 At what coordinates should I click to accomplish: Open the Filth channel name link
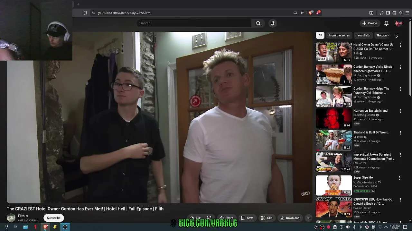[x=21, y=216]
